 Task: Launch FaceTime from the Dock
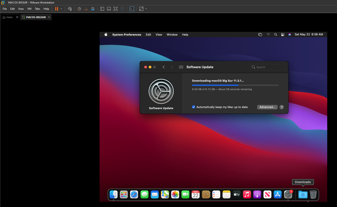185,194
